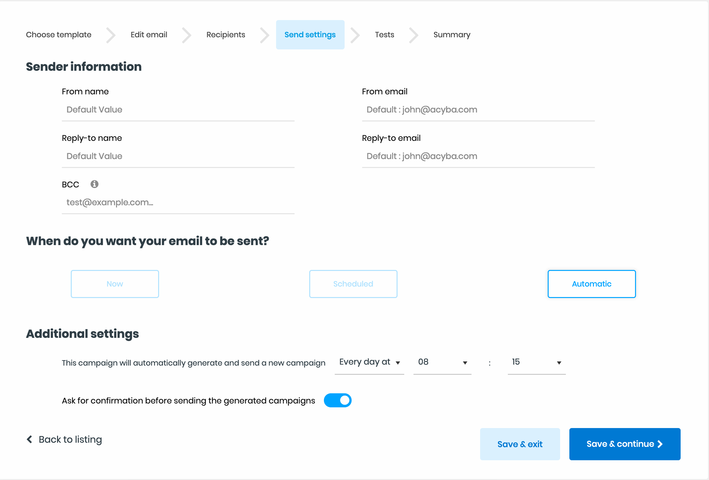Go to the Recipients step
This screenshot has width=709, height=480.
(x=226, y=35)
